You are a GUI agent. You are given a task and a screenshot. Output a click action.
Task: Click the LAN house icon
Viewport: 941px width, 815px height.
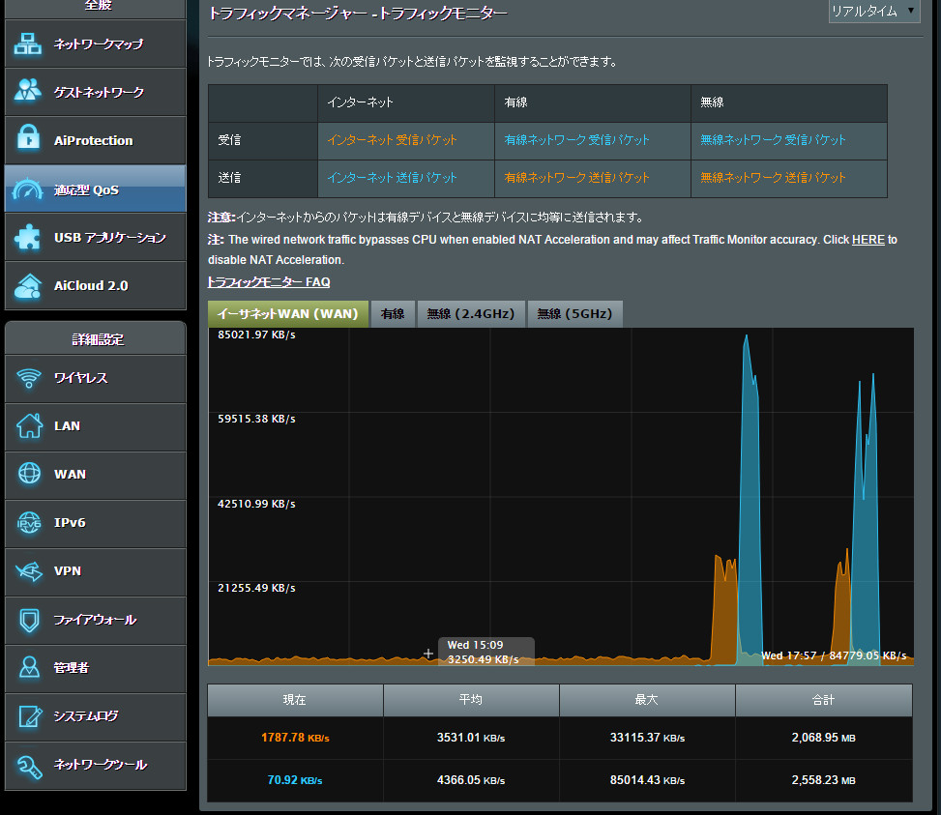(29, 425)
